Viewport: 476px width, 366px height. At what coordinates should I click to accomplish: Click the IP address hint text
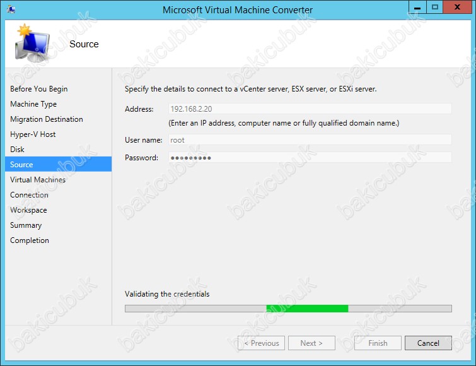(x=284, y=123)
